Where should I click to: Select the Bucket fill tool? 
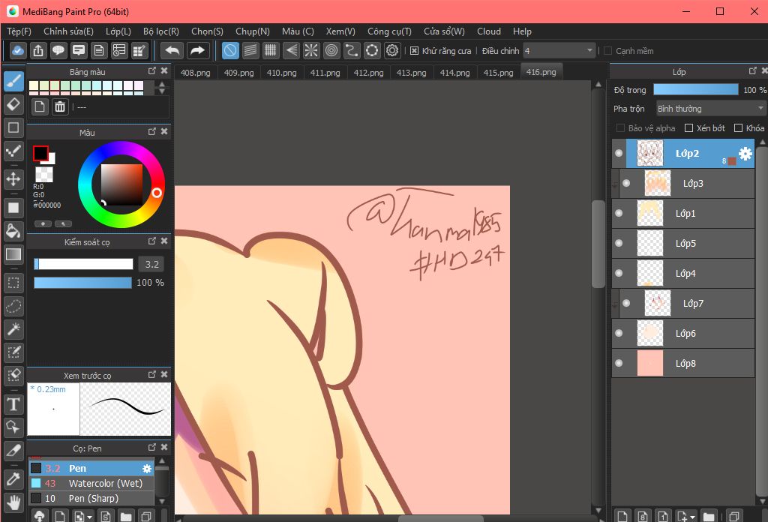(13, 231)
